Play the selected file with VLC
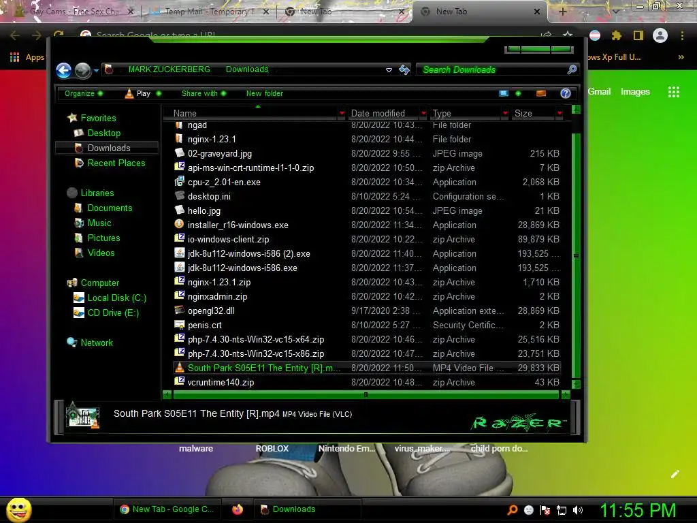 pos(137,93)
